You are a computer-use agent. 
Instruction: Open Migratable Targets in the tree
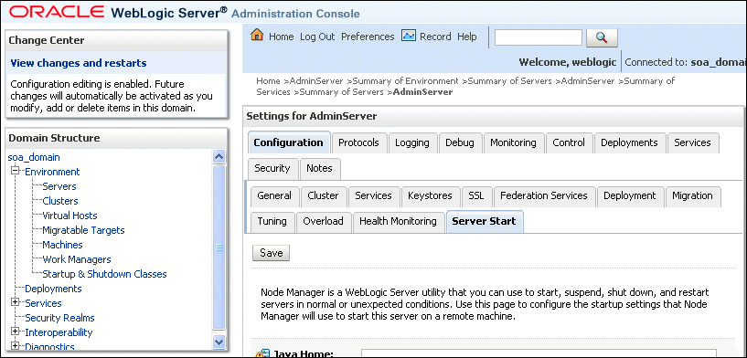click(x=83, y=230)
